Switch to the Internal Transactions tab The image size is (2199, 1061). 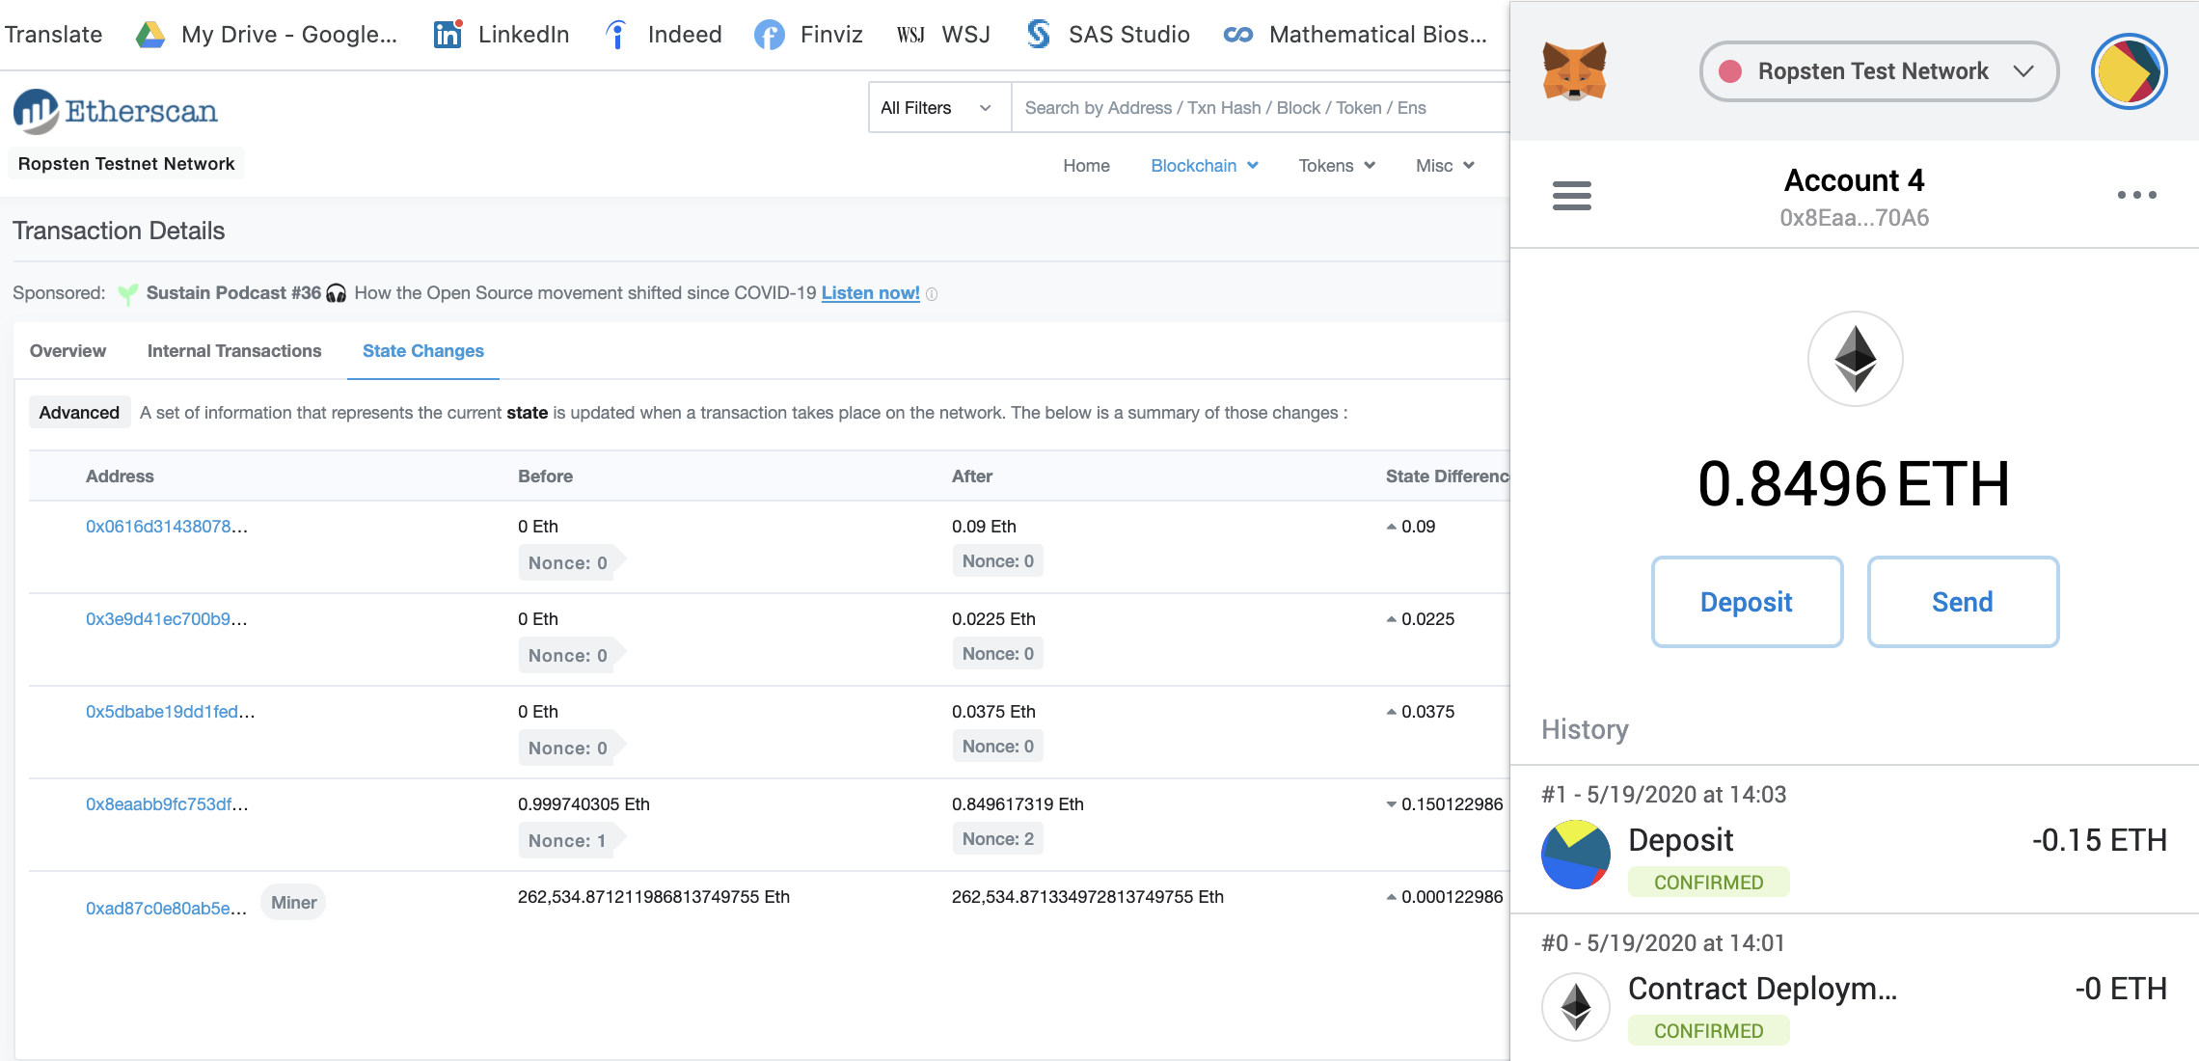(x=234, y=351)
